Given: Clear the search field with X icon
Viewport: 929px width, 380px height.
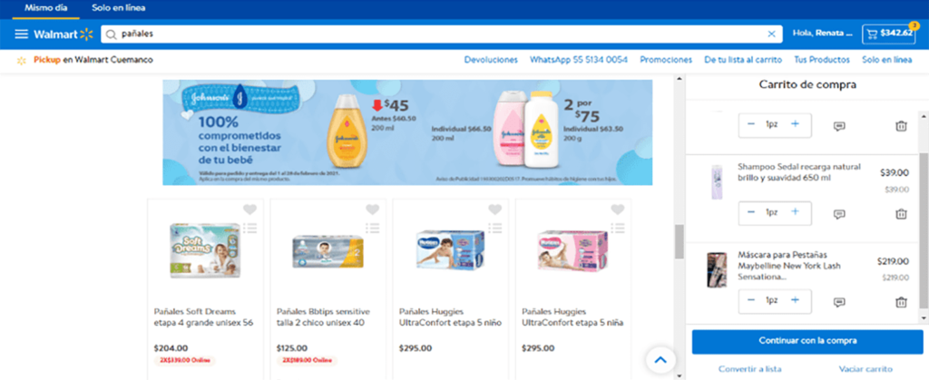Looking at the screenshot, I should pyautogui.click(x=771, y=34).
